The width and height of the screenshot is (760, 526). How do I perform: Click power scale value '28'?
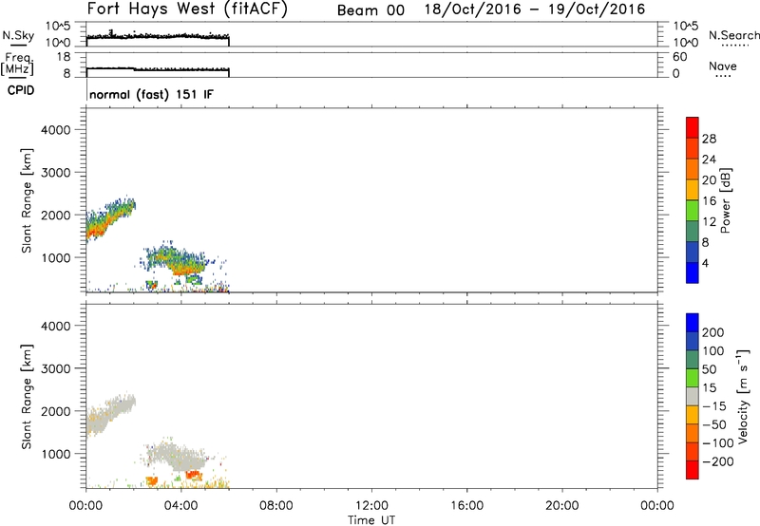tap(709, 139)
